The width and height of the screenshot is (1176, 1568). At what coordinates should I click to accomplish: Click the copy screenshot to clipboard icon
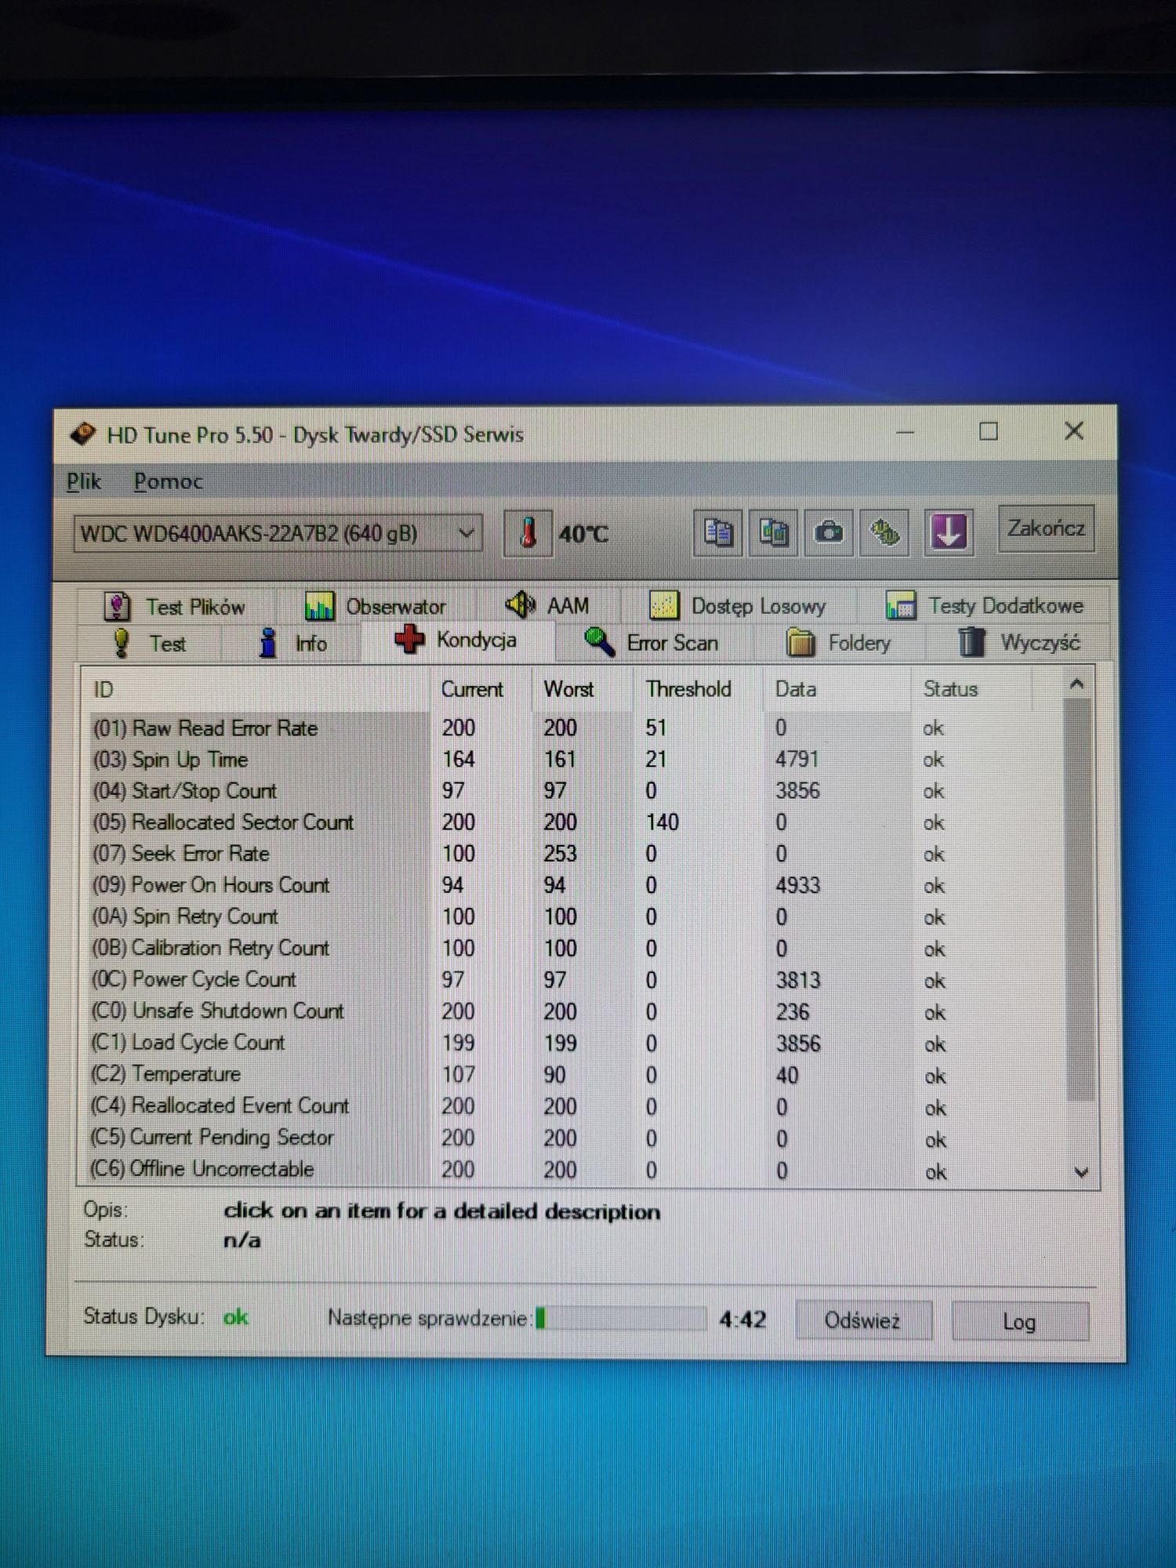[773, 533]
